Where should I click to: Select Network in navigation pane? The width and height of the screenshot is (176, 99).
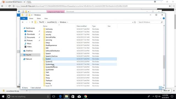[29, 59]
